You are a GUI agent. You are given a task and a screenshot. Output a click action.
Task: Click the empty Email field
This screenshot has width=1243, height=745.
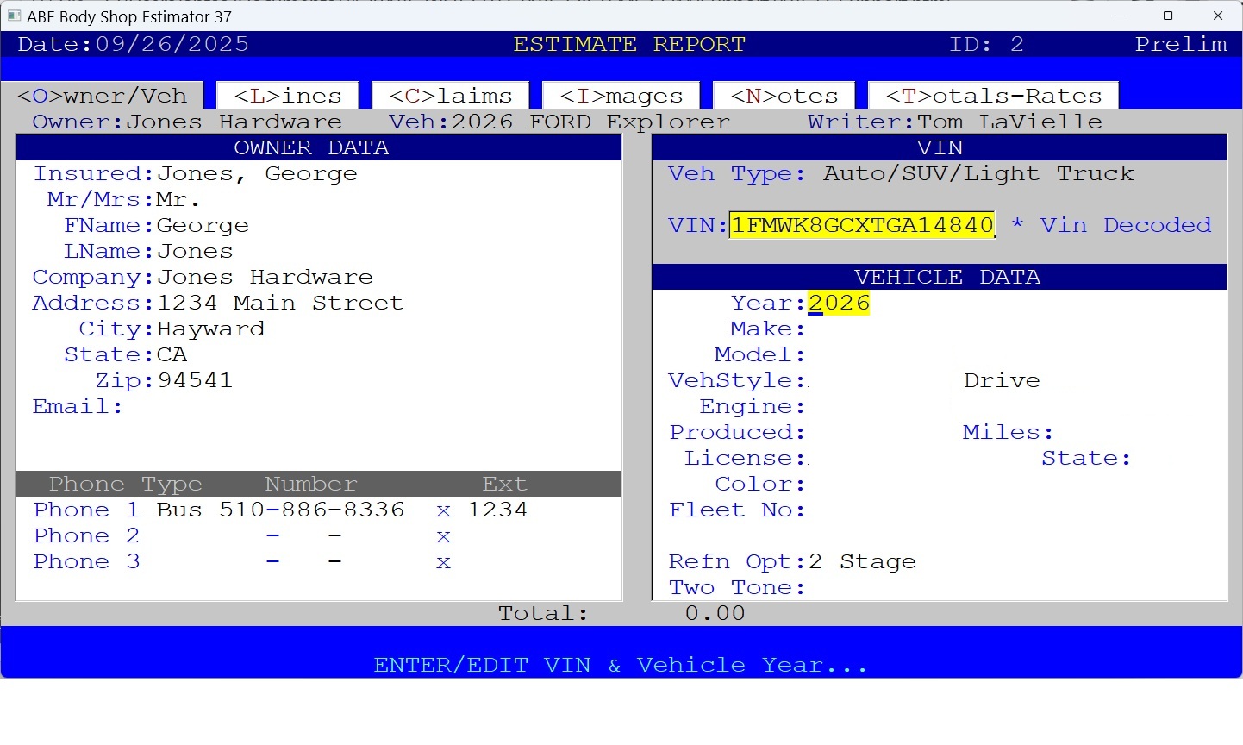tap(259, 406)
